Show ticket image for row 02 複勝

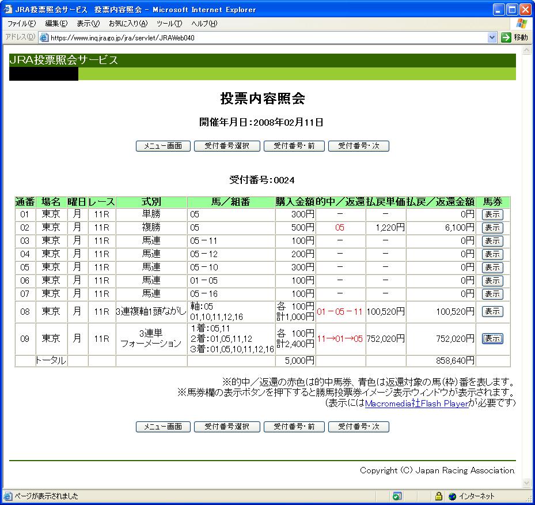[x=492, y=228]
